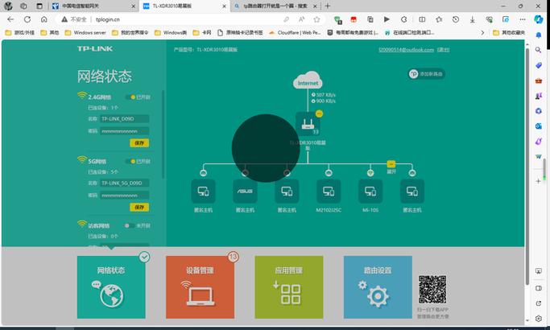Click the QR code for the app download
The width and height of the screenshot is (550, 330).
pyautogui.click(x=432, y=289)
